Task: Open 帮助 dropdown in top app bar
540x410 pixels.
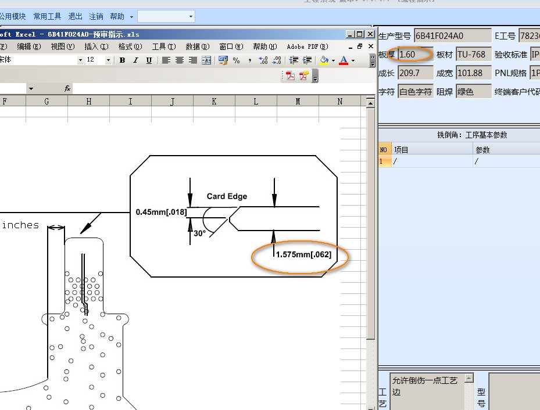Action: tap(121, 16)
